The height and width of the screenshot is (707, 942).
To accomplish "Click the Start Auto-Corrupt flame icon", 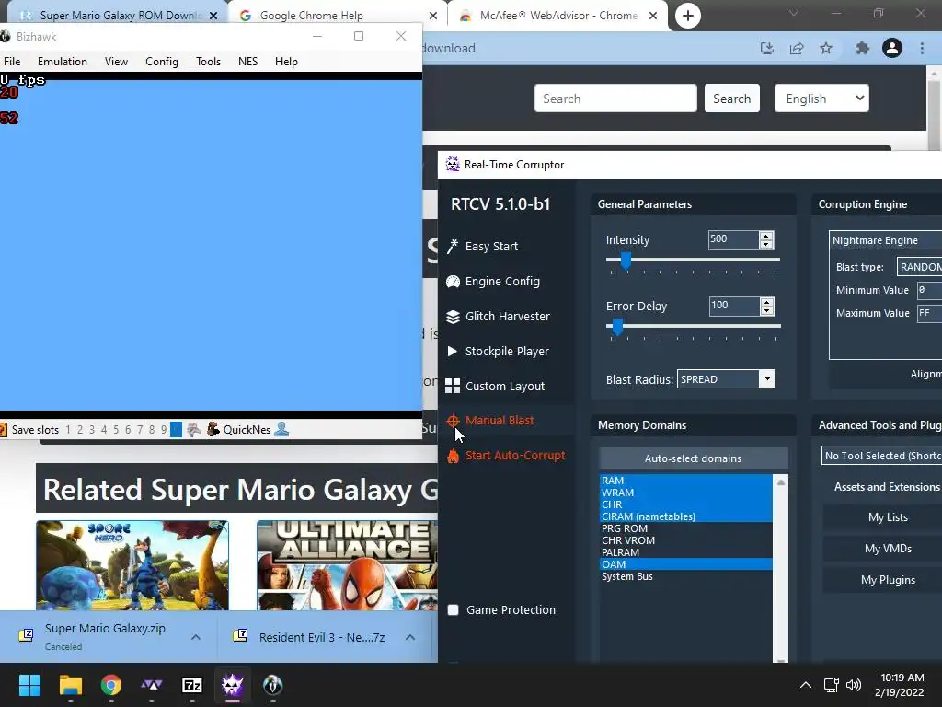I will click(453, 456).
